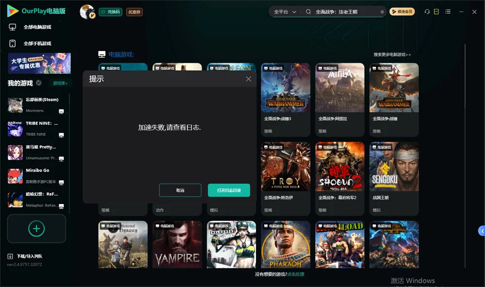Viewport: 485px width, 287px height.
Task: Open the list menu icon in title bar
Action: click(x=448, y=12)
